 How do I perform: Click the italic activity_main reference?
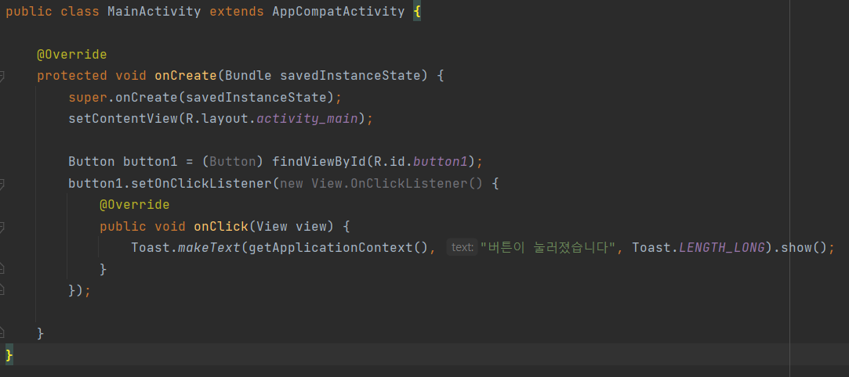pos(307,118)
